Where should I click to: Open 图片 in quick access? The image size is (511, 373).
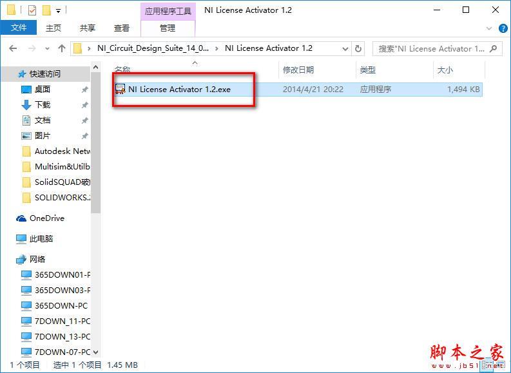pyautogui.click(x=43, y=135)
